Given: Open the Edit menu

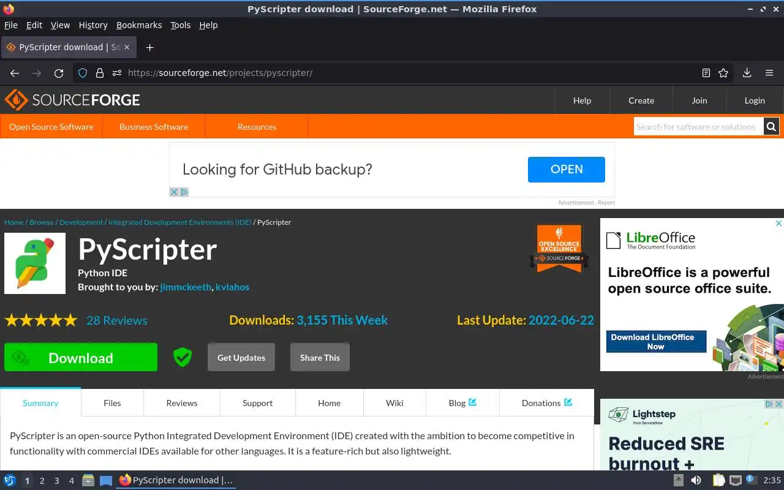Looking at the screenshot, I should pos(34,25).
